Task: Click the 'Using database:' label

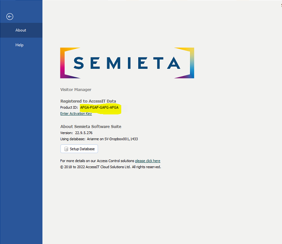Action: [73, 139]
